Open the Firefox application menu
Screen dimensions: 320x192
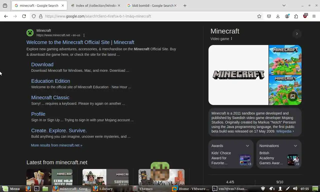[x=314, y=16]
